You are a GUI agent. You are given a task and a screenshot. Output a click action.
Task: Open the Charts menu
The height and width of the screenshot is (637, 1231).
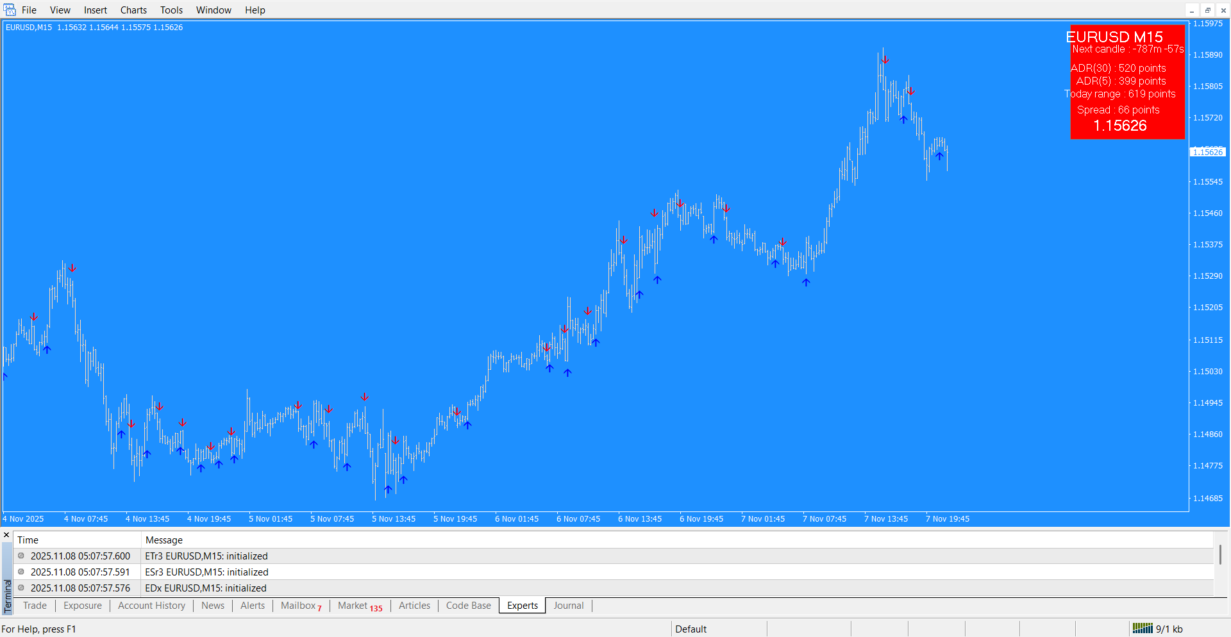tap(133, 10)
